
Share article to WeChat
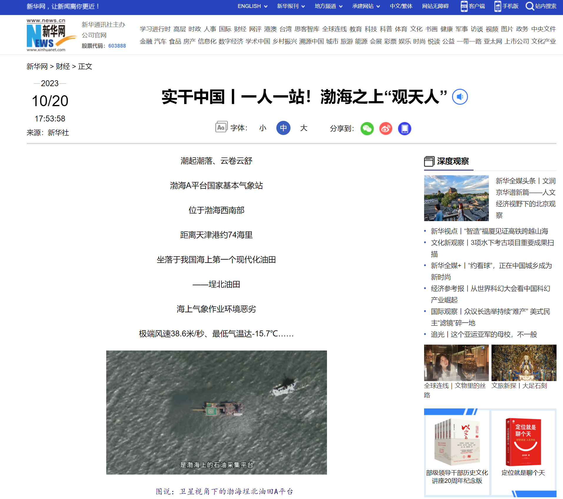pos(367,128)
